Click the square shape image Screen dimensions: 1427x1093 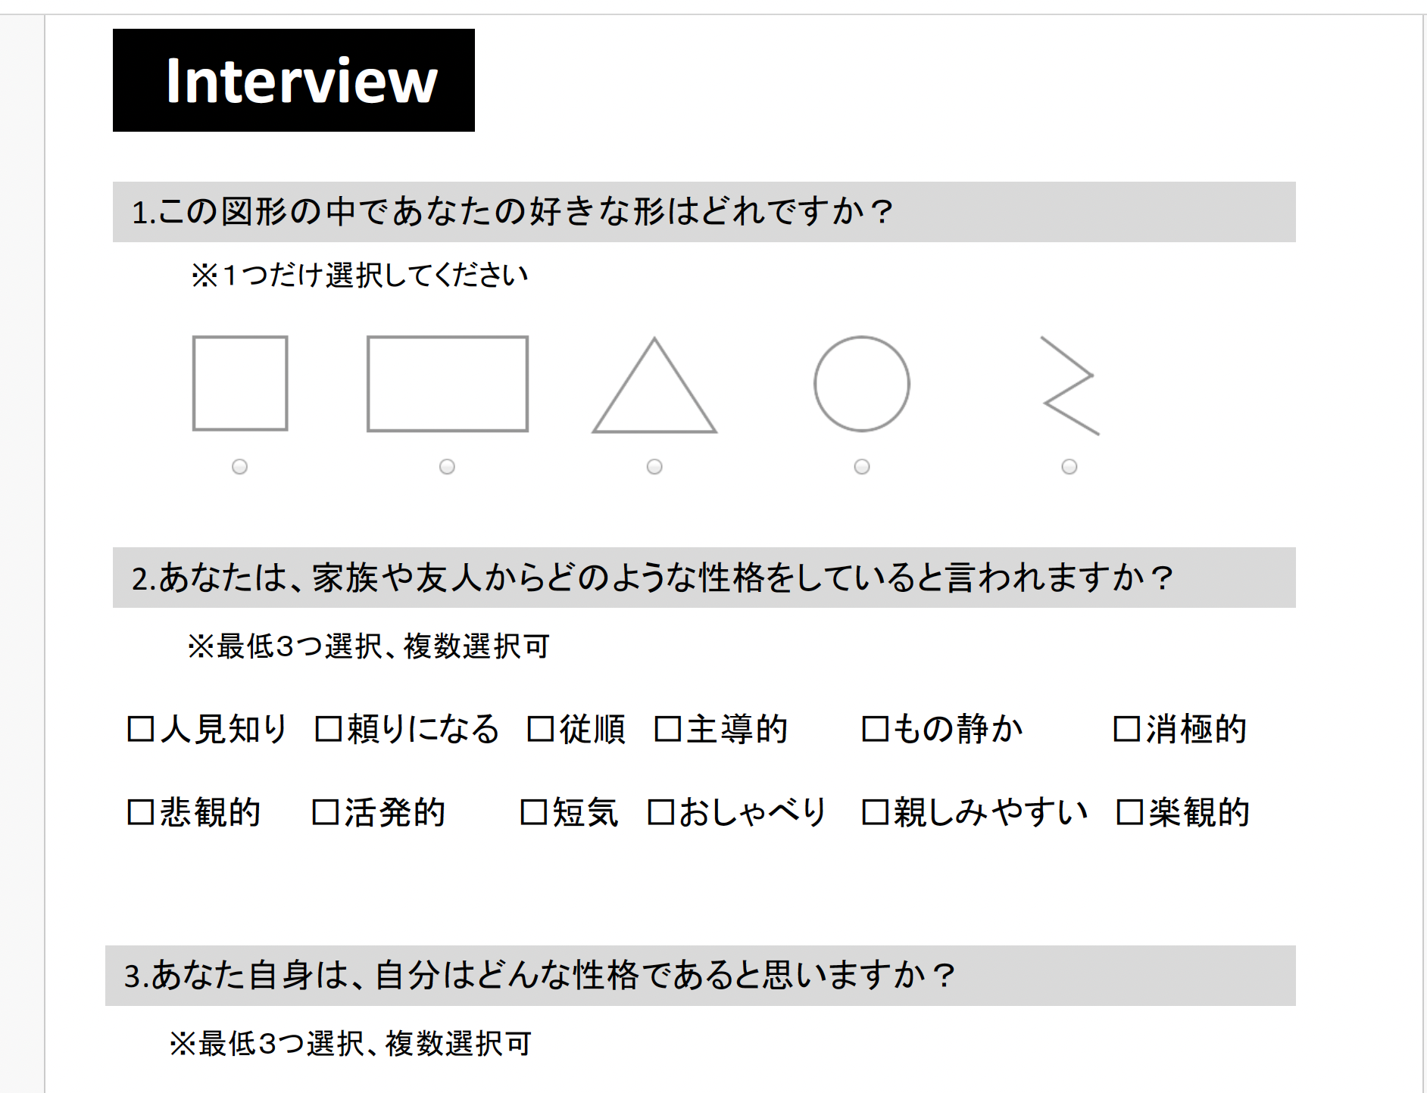240,384
